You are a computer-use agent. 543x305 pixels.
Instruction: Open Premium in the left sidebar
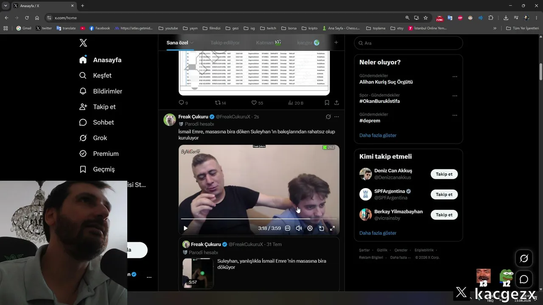(x=99, y=154)
